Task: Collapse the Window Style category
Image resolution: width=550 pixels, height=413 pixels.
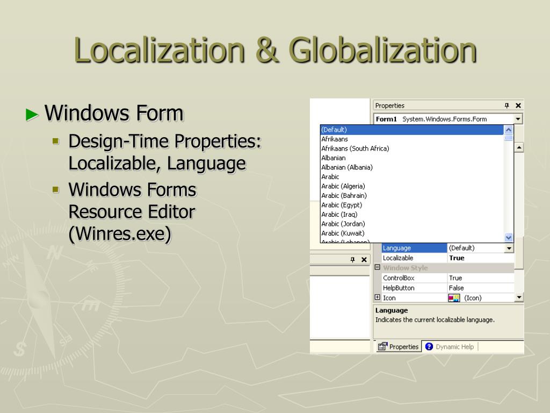Action: tap(378, 268)
